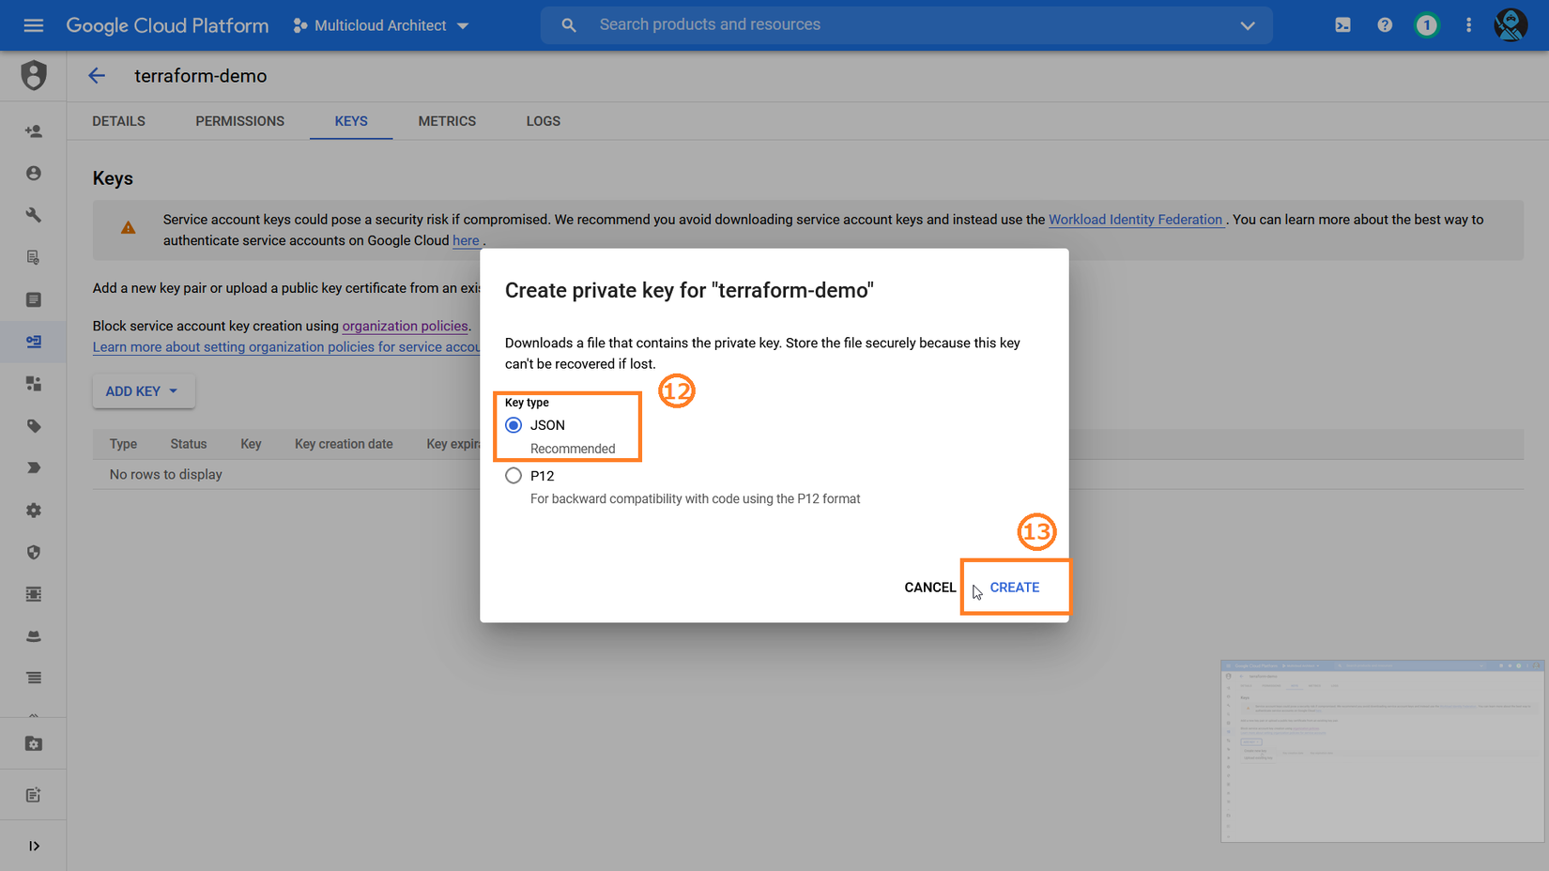This screenshot has width=1549, height=871.
Task: Follow the 'here' link in the warning
Action: coord(466,240)
